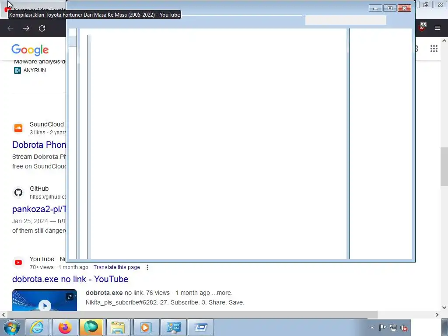Click the Show desktop button at taskbar end
448x336 pixels.
444,327
